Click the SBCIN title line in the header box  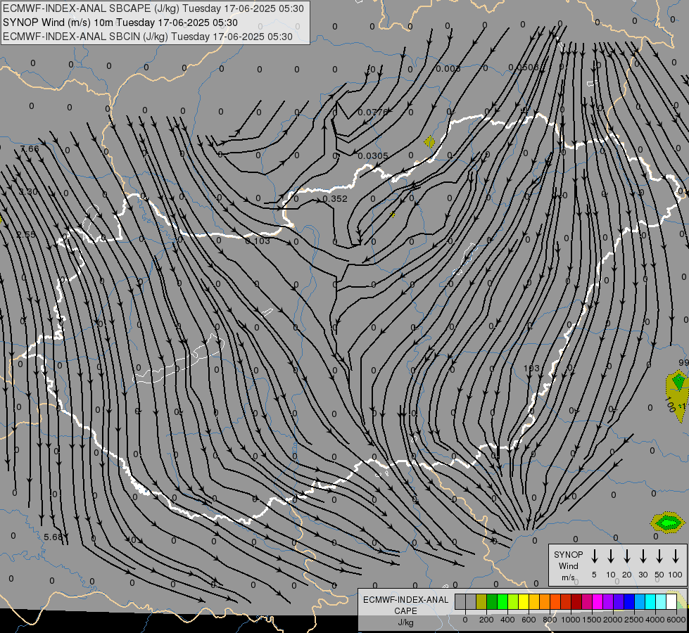pos(148,37)
